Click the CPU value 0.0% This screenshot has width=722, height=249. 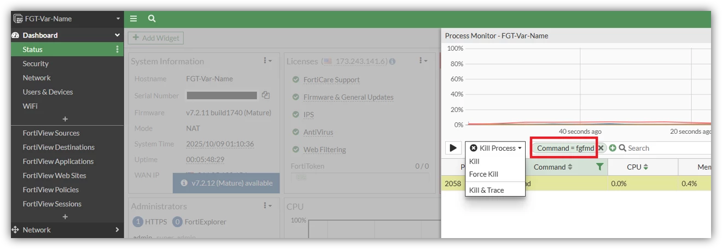point(619,183)
